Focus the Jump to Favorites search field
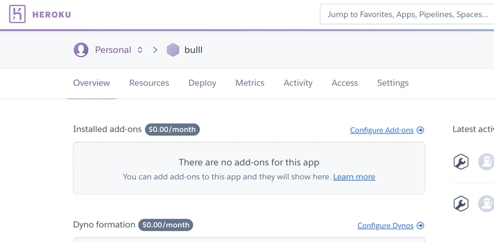The width and height of the screenshot is (494, 242). coord(407,14)
